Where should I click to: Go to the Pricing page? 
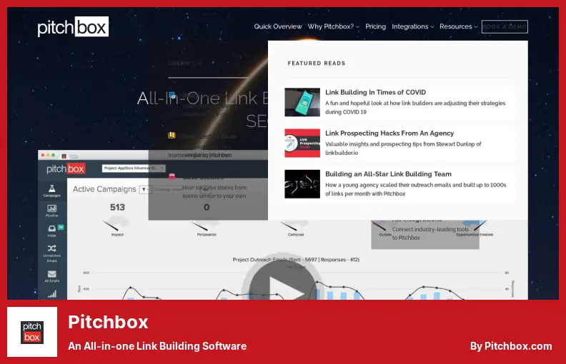coord(375,26)
